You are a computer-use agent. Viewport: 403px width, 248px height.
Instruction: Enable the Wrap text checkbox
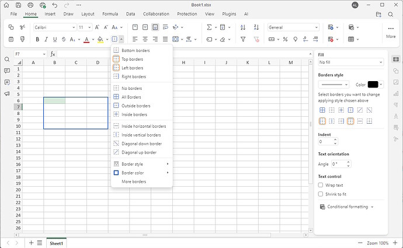(x=321, y=185)
